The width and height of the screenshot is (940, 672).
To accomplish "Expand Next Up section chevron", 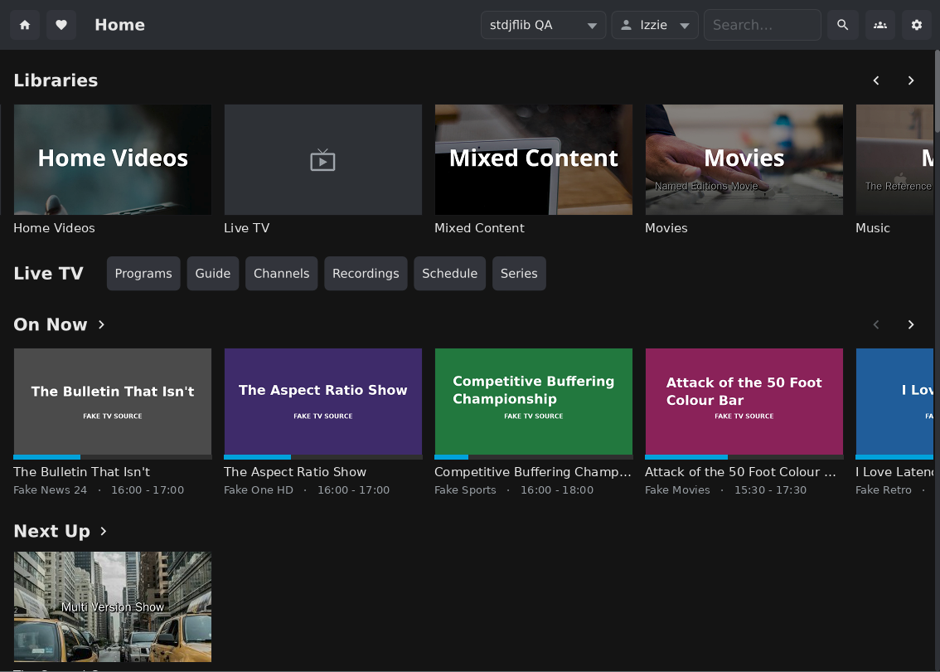I will click(x=103, y=531).
